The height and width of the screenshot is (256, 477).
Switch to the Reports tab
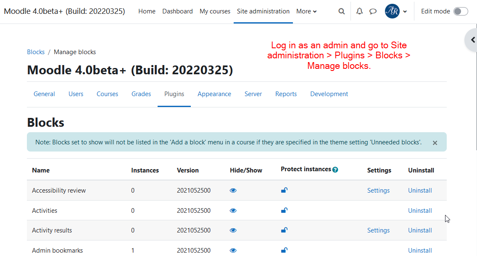[x=286, y=94]
